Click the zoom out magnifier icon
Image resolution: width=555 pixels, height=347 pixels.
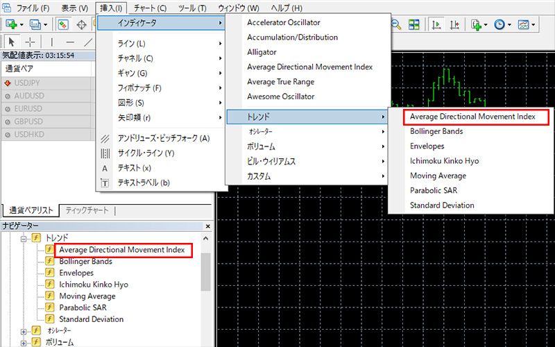396,24
